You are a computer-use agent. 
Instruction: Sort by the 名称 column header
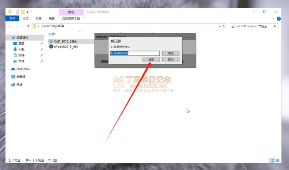click(52, 34)
